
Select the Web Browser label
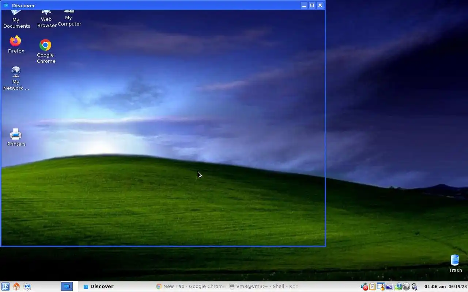pyautogui.click(x=46, y=22)
